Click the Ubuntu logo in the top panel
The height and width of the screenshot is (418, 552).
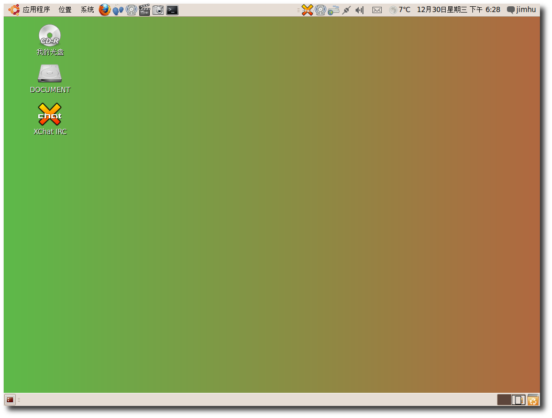pos(14,9)
